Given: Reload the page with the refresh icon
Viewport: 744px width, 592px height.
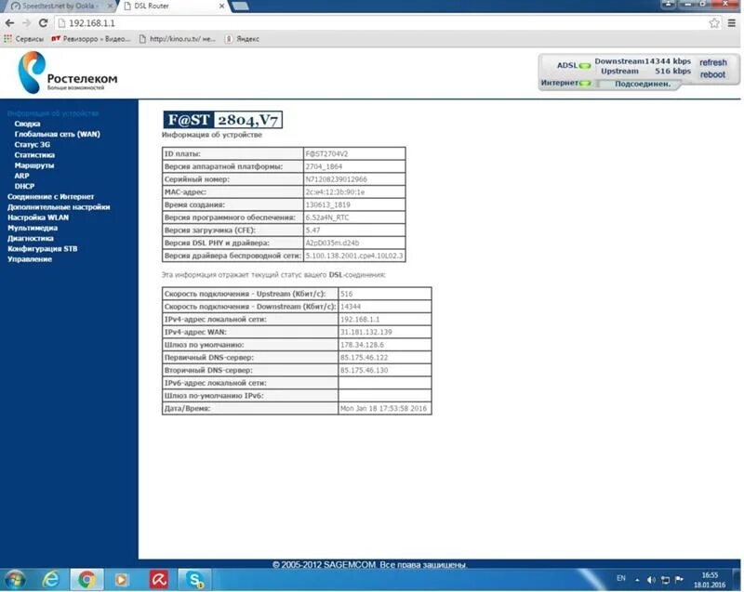Looking at the screenshot, I should tap(43, 22).
